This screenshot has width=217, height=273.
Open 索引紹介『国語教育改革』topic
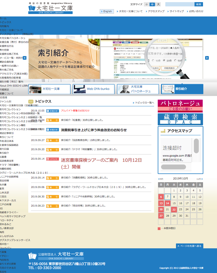(86, 140)
